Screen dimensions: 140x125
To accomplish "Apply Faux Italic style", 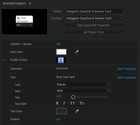I will click(64, 103).
